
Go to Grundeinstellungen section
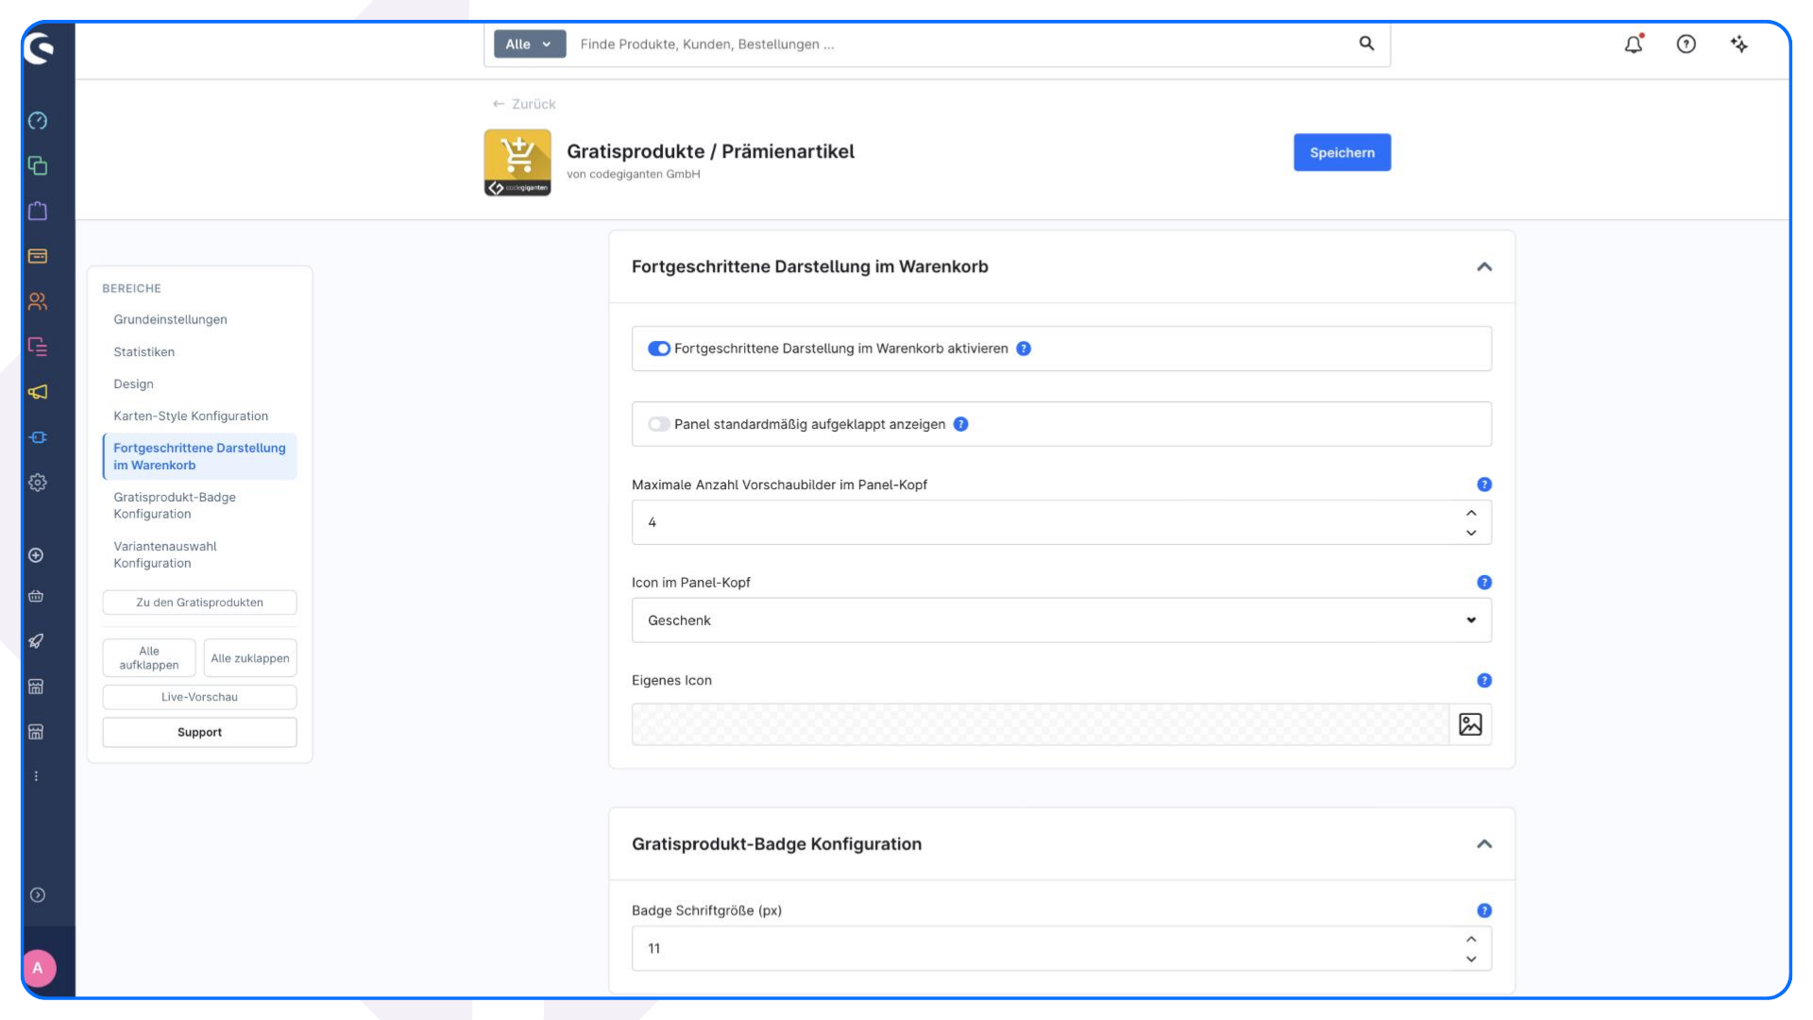point(170,319)
